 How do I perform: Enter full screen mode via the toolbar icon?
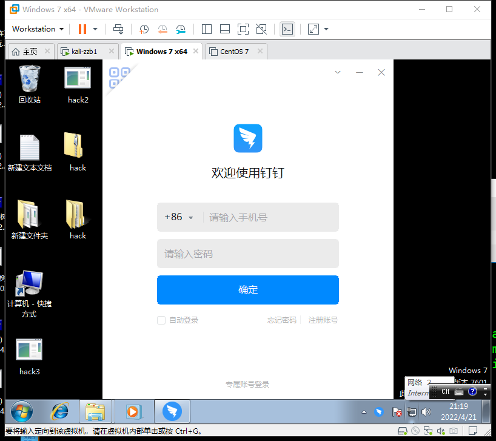coord(243,29)
